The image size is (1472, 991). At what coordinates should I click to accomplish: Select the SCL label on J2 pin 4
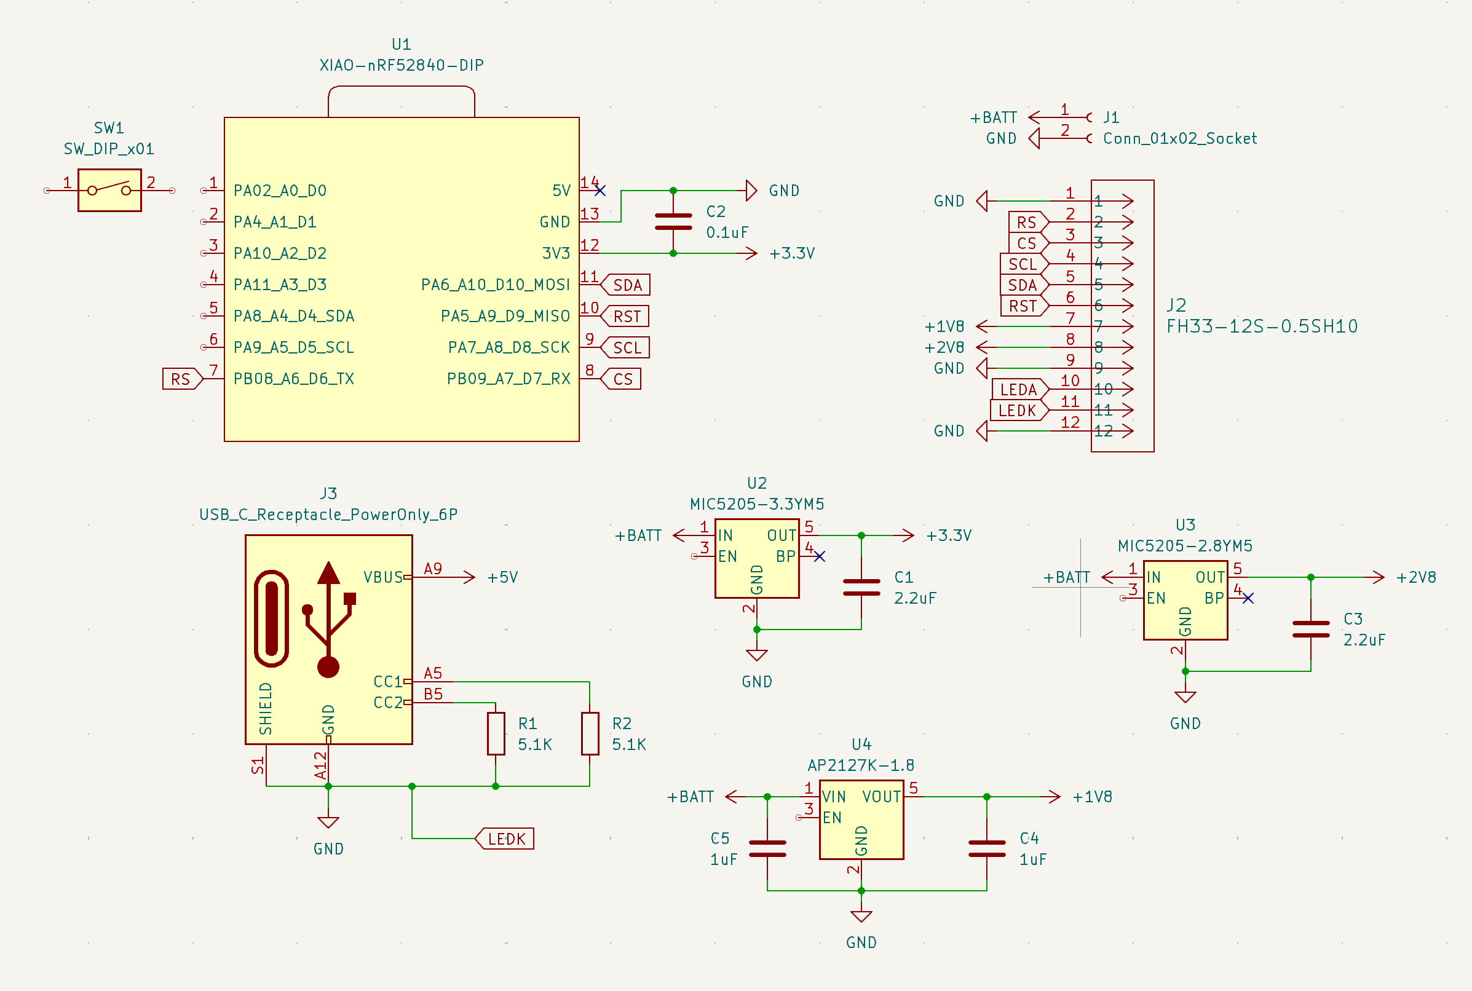point(1024,264)
